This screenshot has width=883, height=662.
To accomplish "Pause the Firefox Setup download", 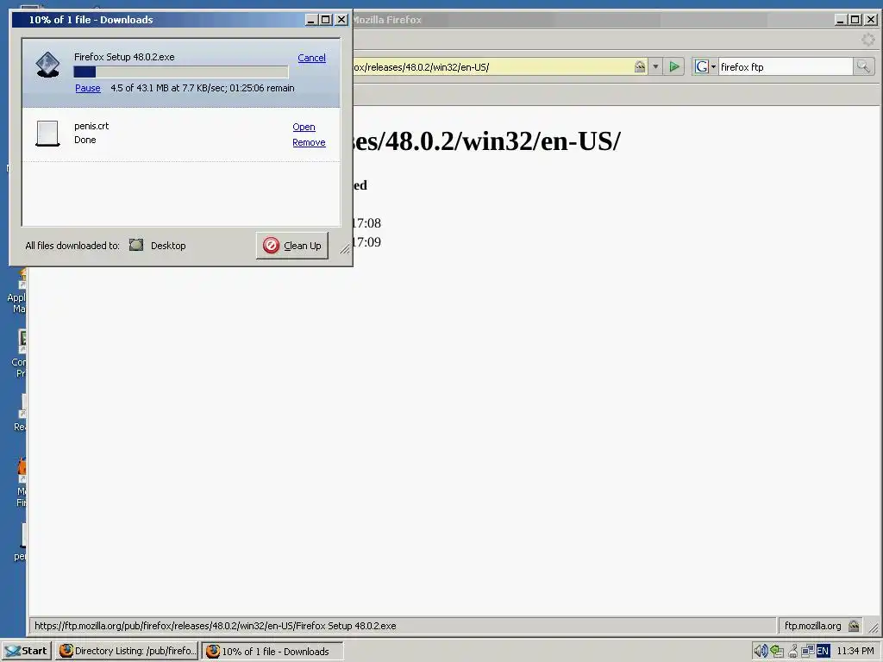I will 88,89.
